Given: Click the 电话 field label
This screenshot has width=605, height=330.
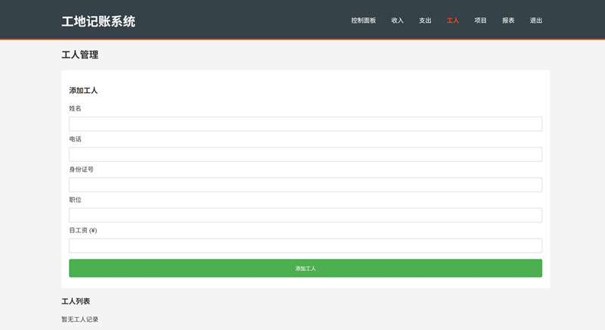Looking at the screenshot, I should [75, 139].
